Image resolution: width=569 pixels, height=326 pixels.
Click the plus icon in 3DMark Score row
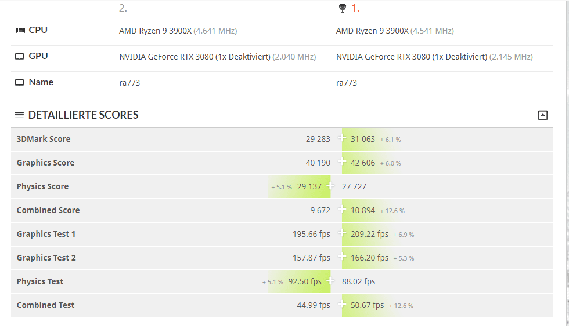click(x=343, y=138)
